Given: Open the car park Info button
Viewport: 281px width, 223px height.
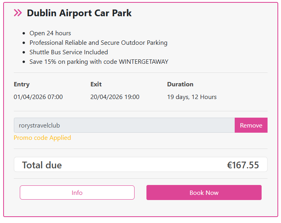Looking at the screenshot, I should (77, 193).
